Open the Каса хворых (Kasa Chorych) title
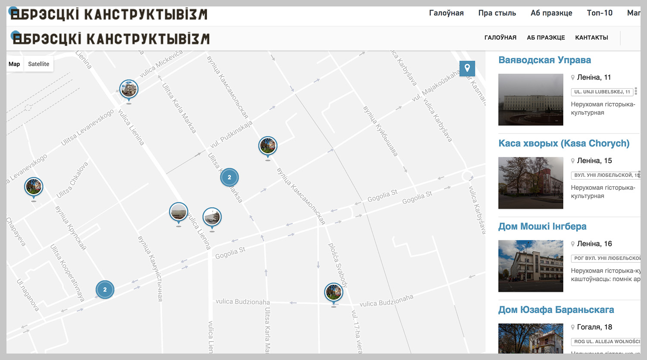This screenshot has width=647, height=360. point(564,143)
